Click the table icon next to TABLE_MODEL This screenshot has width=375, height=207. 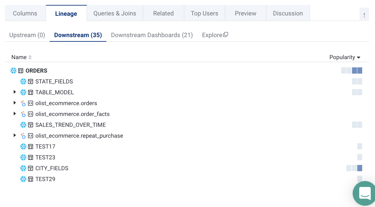coord(31,92)
